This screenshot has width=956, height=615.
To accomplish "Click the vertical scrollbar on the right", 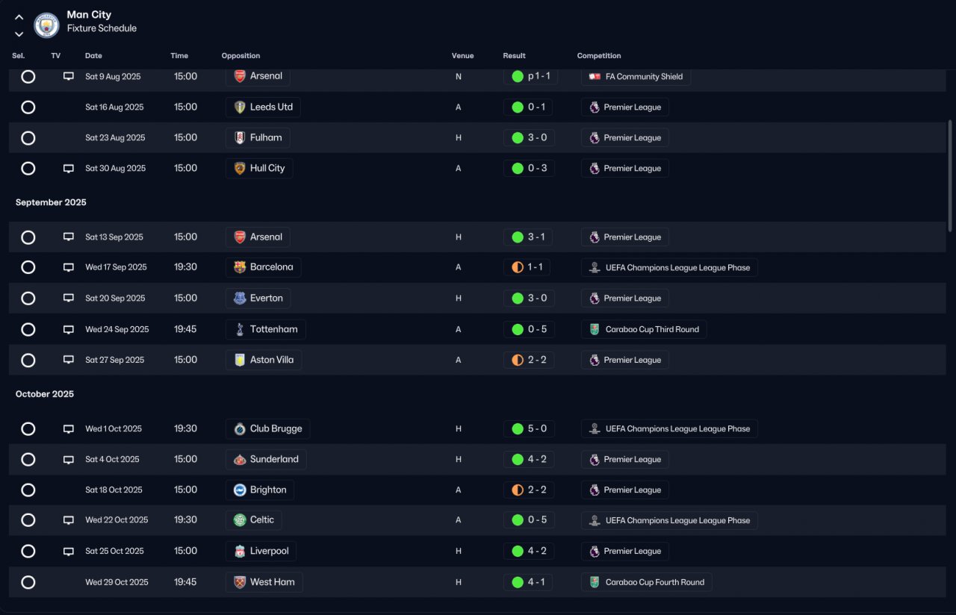I will (950, 175).
